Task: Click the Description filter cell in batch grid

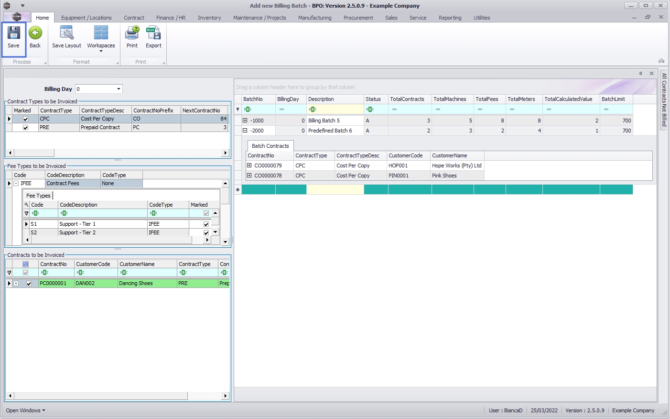Action: click(x=335, y=110)
